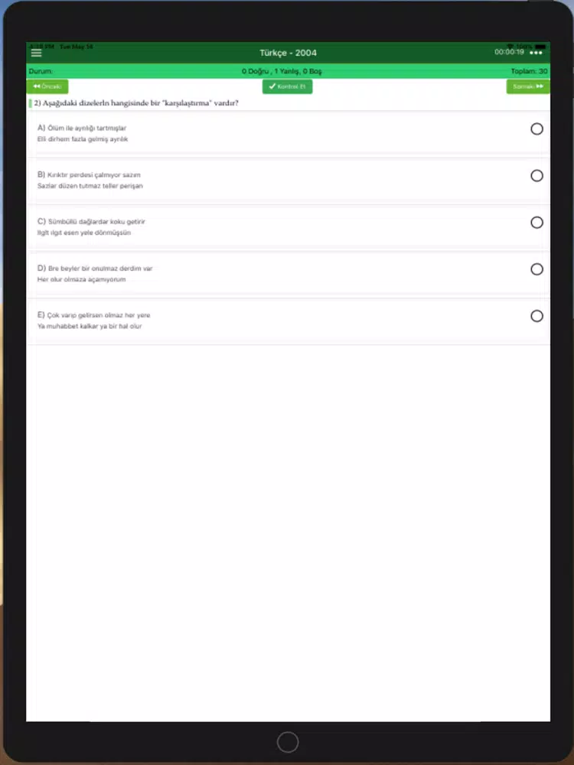Select radio button for answer C
The height and width of the screenshot is (765, 574).
coord(536,223)
